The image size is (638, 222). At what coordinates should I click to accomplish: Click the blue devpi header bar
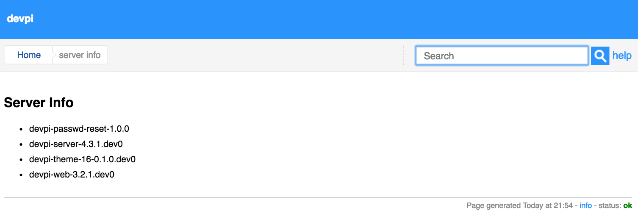pos(319,19)
